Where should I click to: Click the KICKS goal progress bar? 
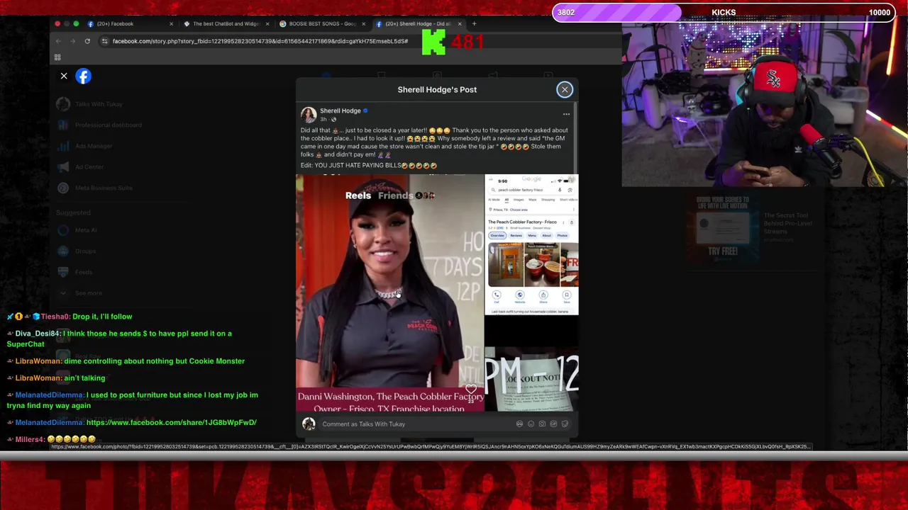[x=723, y=12]
